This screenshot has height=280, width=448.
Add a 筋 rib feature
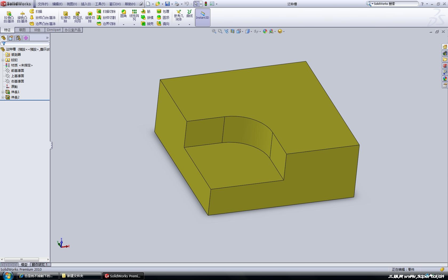click(146, 11)
